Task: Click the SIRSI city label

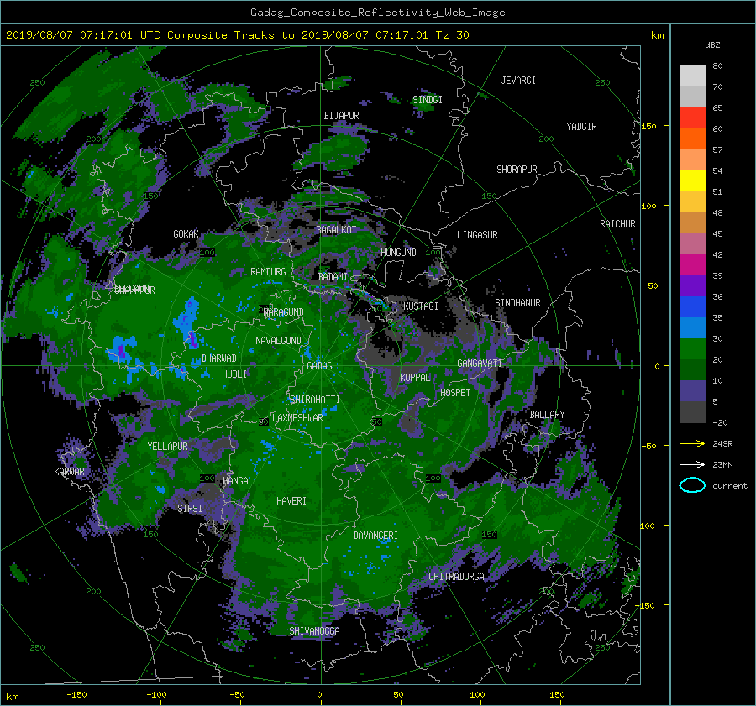Action: (190, 509)
